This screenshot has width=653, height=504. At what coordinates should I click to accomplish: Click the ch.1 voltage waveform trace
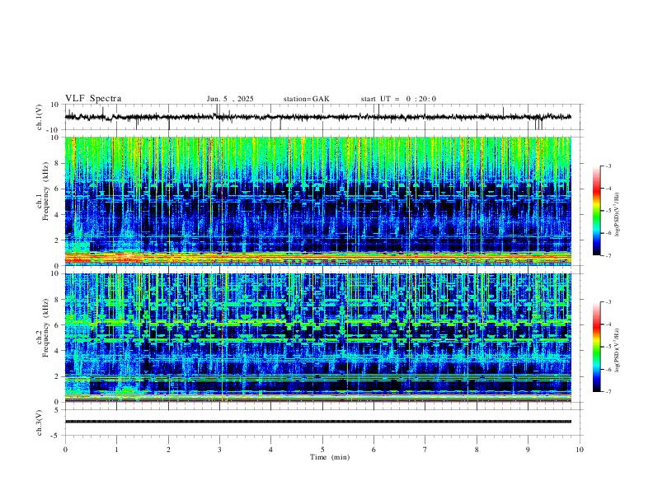[x=318, y=117]
